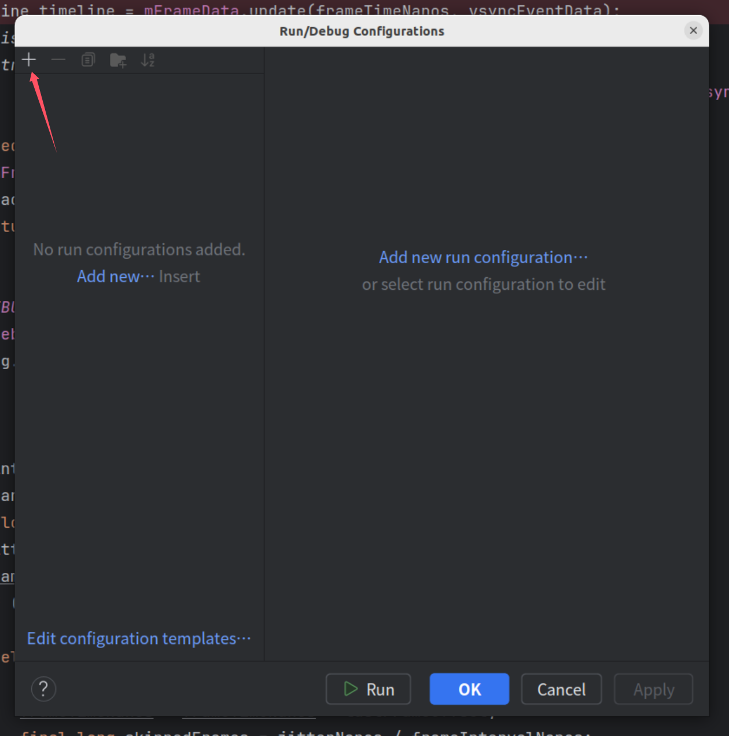Viewport: 729px width, 736px height.
Task: Click the plus icon to add configuration
Action: pos(29,60)
